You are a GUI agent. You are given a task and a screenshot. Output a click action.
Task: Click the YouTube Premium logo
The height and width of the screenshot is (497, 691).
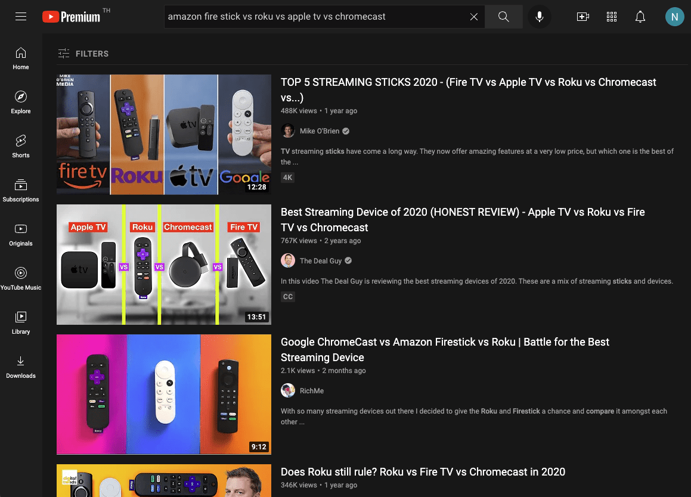[x=72, y=17]
